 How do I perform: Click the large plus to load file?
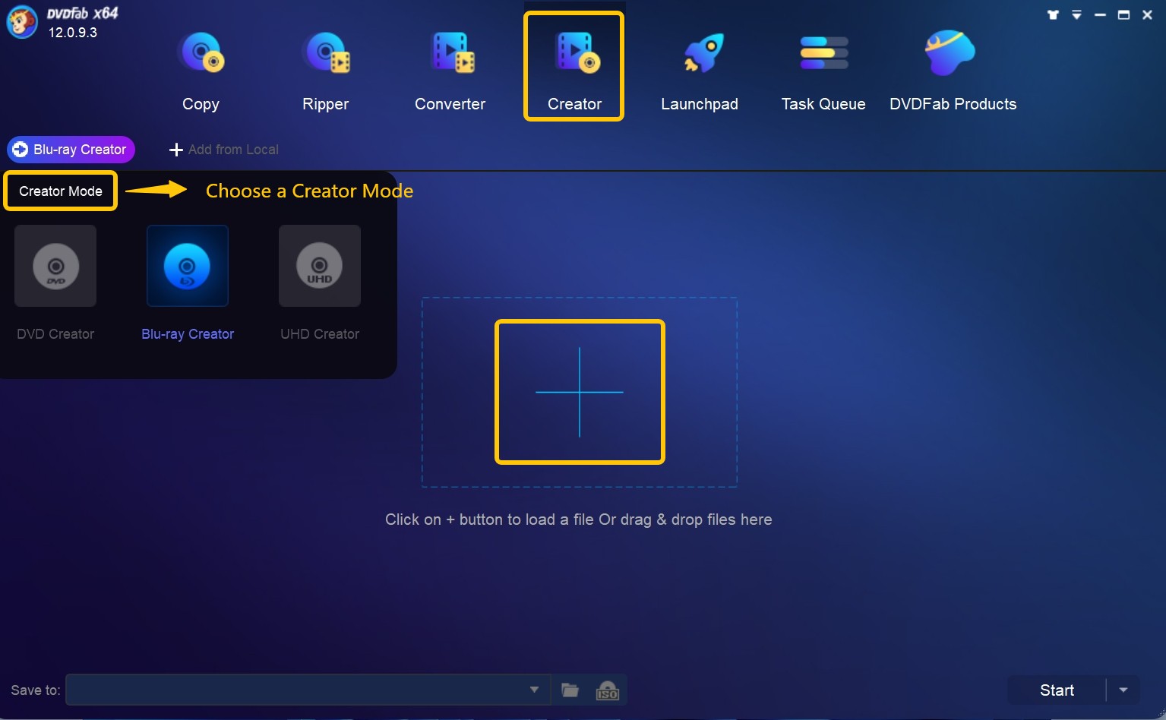(x=580, y=392)
